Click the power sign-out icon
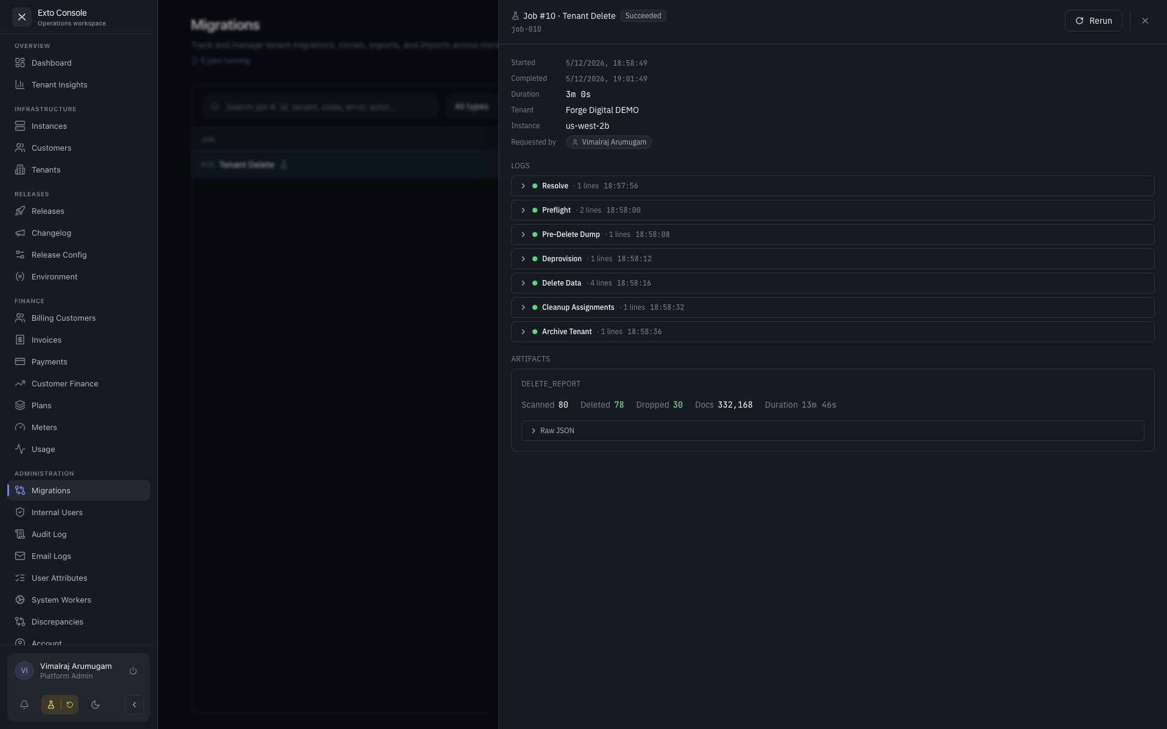Screen dimensions: 1167x729 133,671
